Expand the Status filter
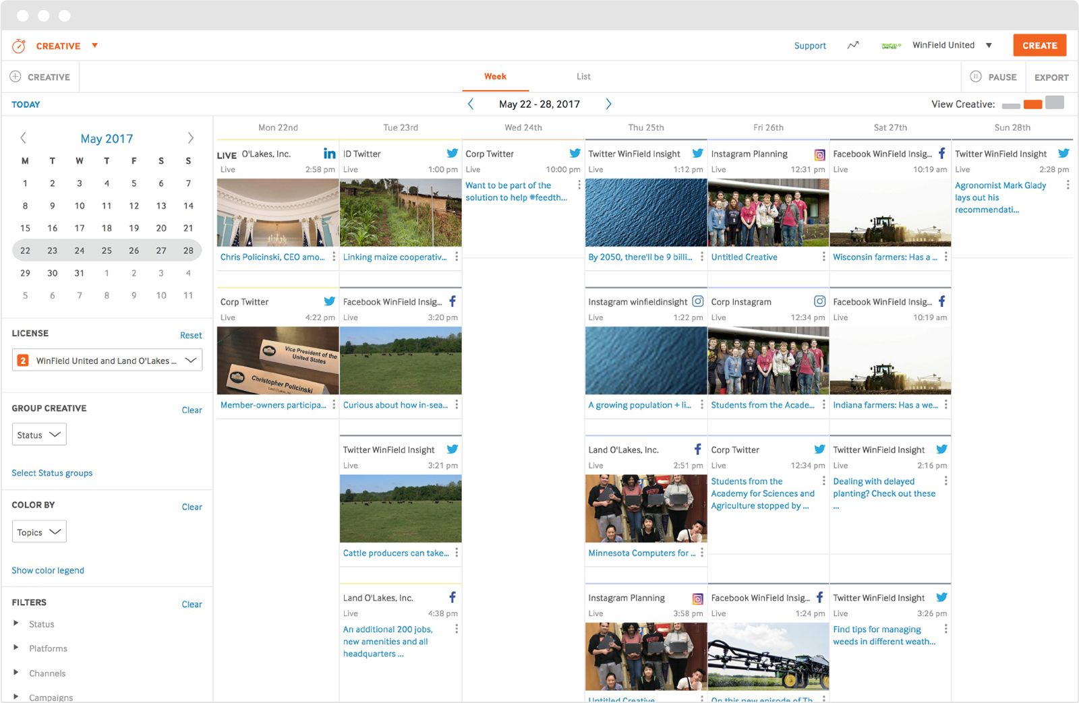The width and height of the screenshot is (1079, 703). click(x=16, y=623)
